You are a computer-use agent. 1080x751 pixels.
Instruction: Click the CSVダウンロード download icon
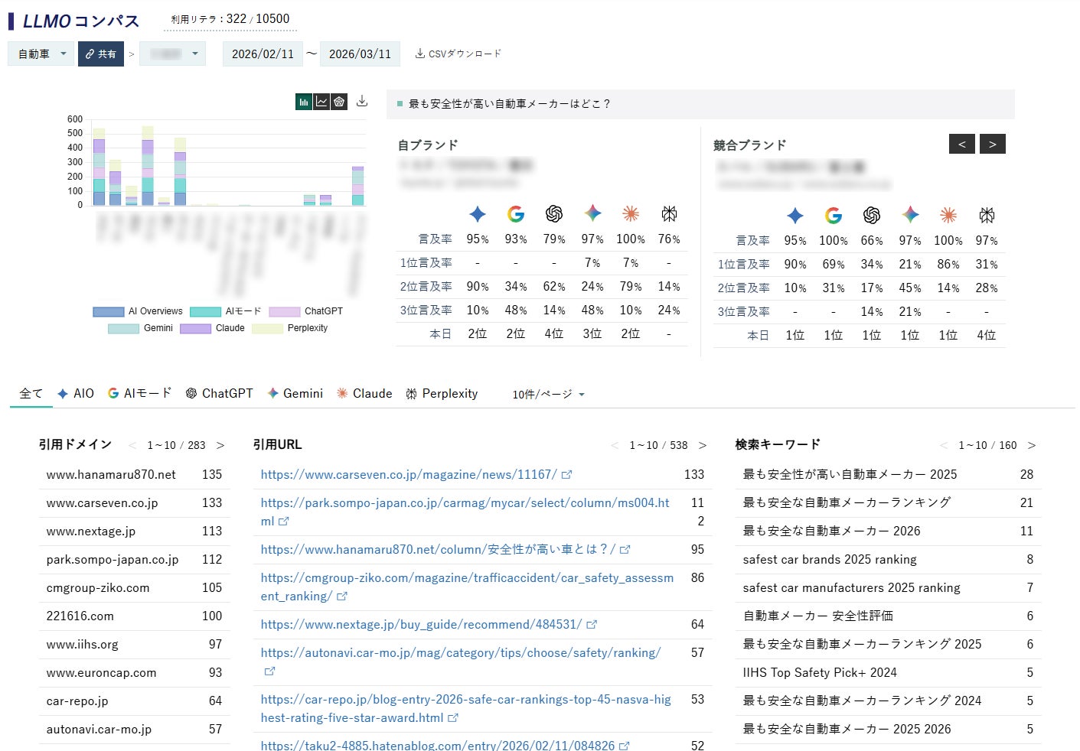(420, 54)
